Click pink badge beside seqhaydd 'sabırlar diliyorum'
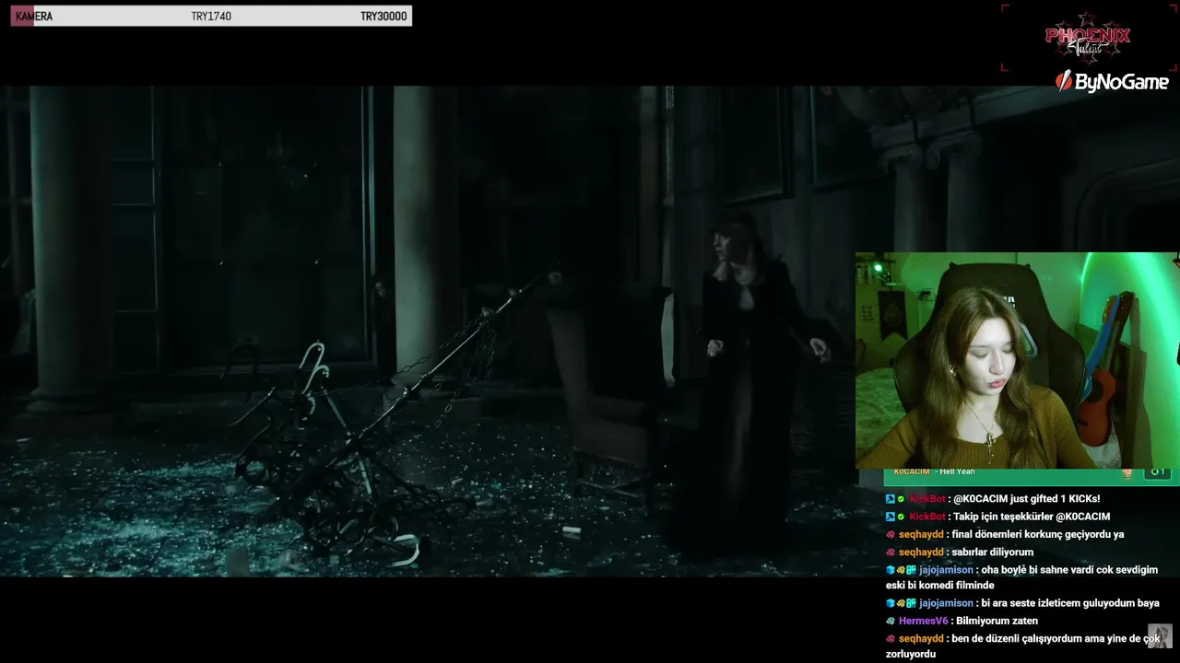Screen dimensions: 1180x663 click(x=891, y=552)
